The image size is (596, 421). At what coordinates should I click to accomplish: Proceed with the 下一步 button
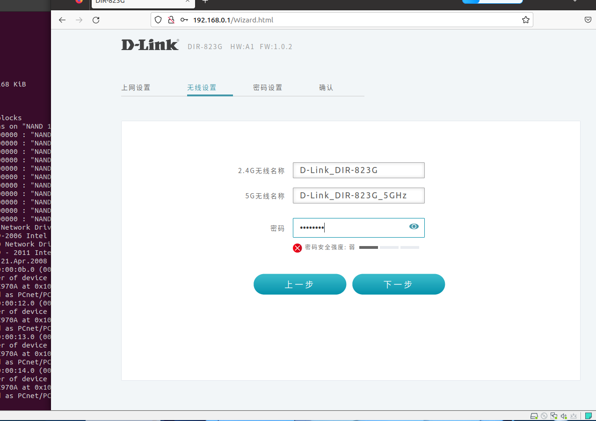[399, 284]
